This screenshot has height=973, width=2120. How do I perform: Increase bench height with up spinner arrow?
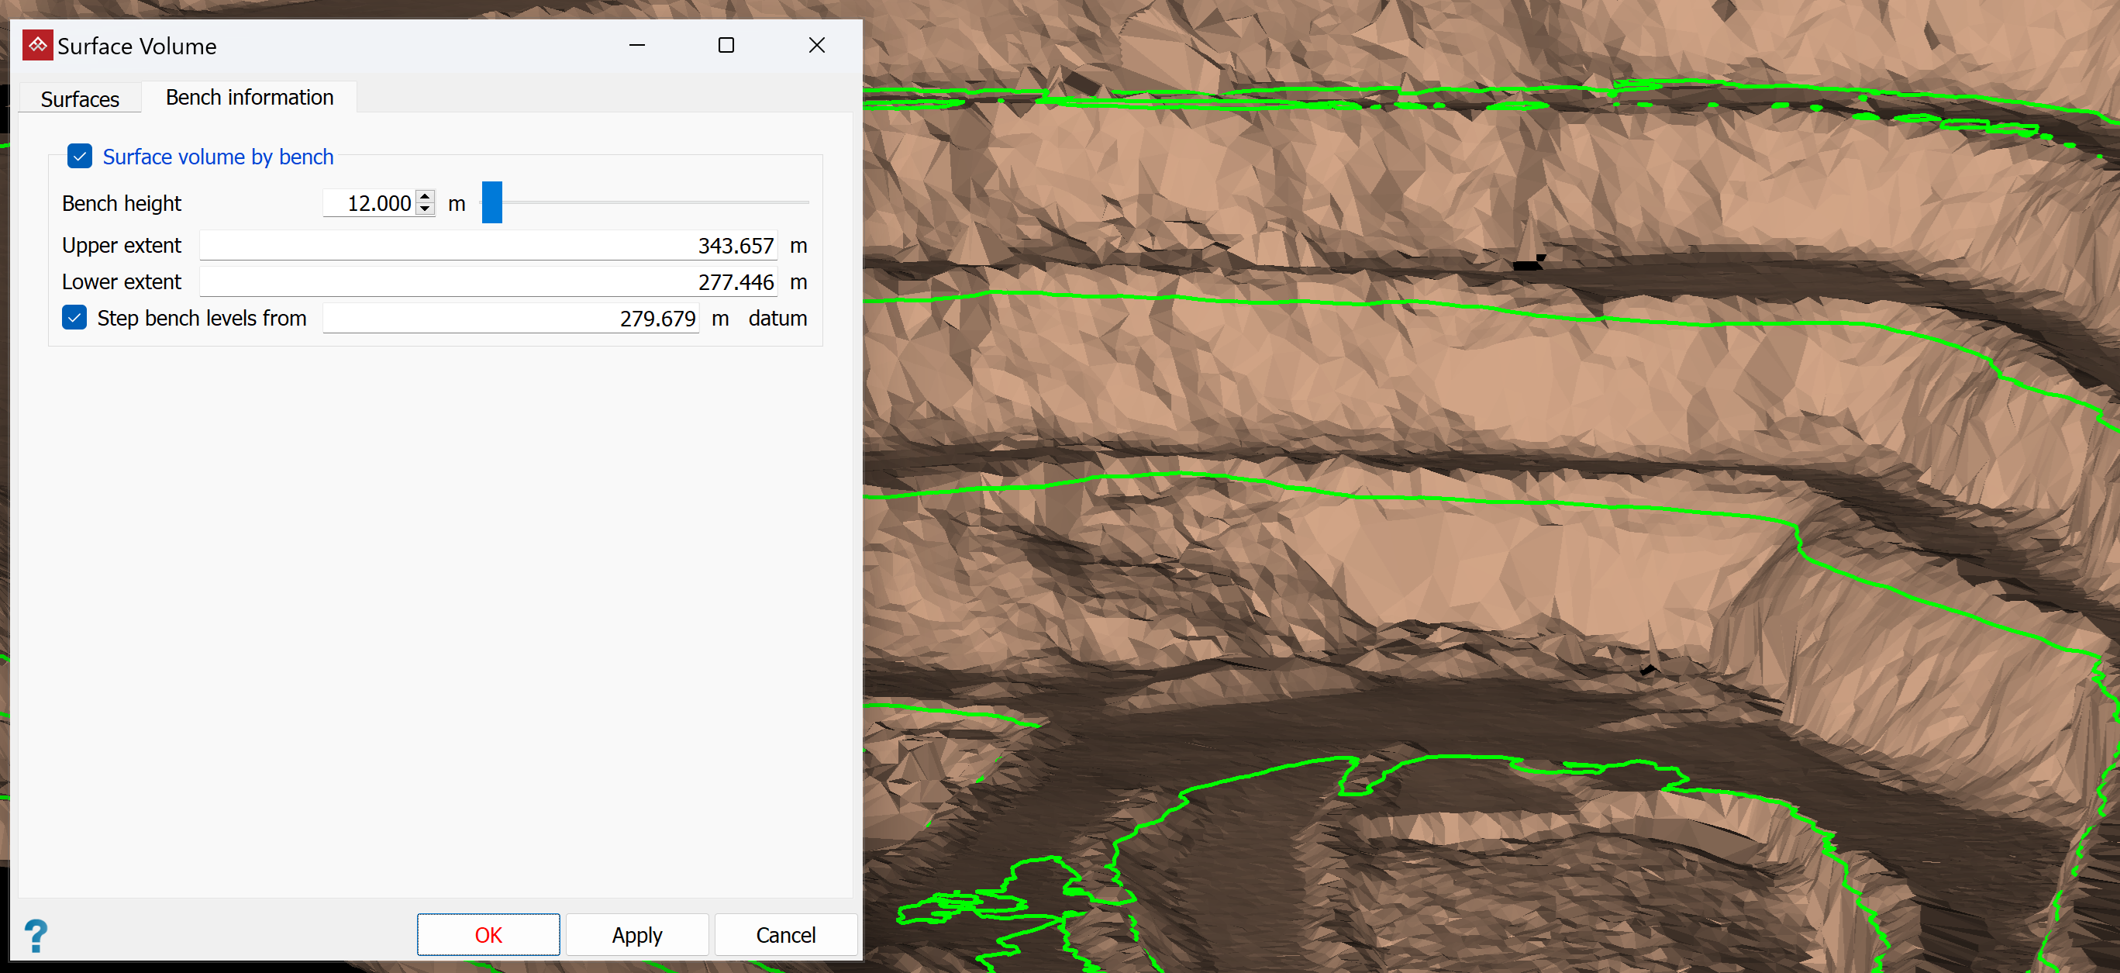425,197
